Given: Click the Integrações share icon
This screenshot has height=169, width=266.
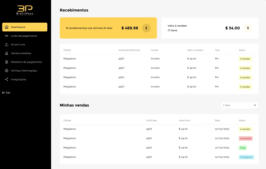Looking at the screenshot, I should [x=7, y=79].
